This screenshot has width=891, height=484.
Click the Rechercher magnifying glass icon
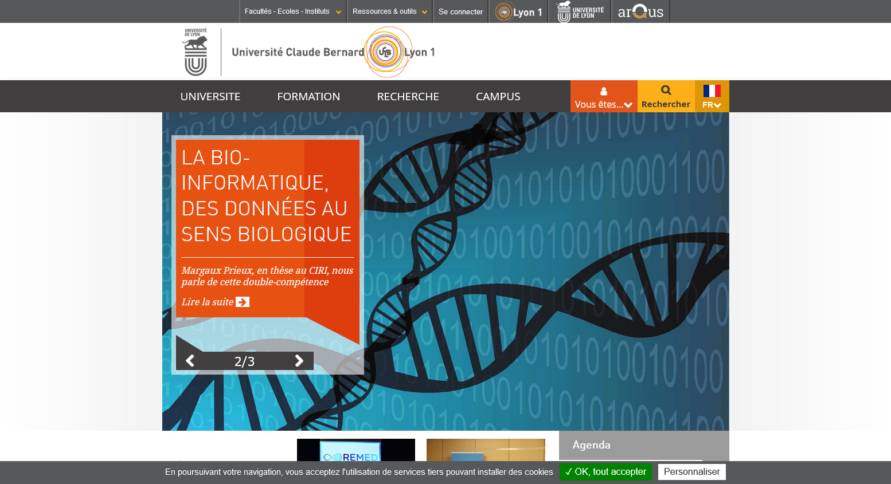(x=666, y=90)
